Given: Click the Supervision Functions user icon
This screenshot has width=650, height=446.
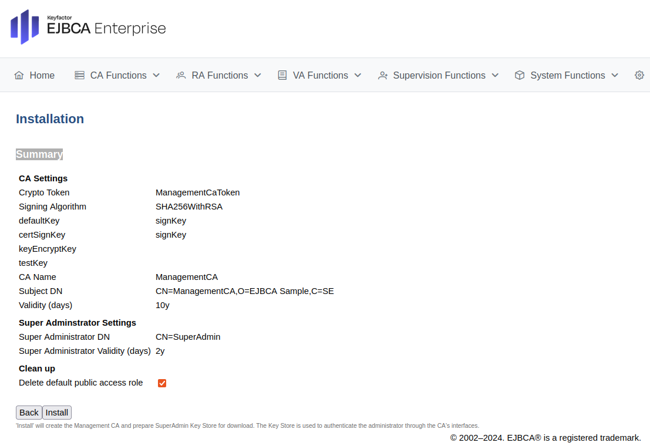Looking at the screenshot, I should pyautogui.click(x=383, y=75).
